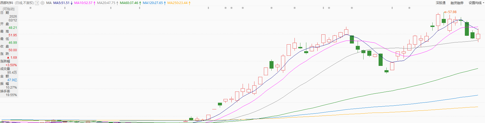
Task: Click the MA indicator label
Action: click(49, 3)
